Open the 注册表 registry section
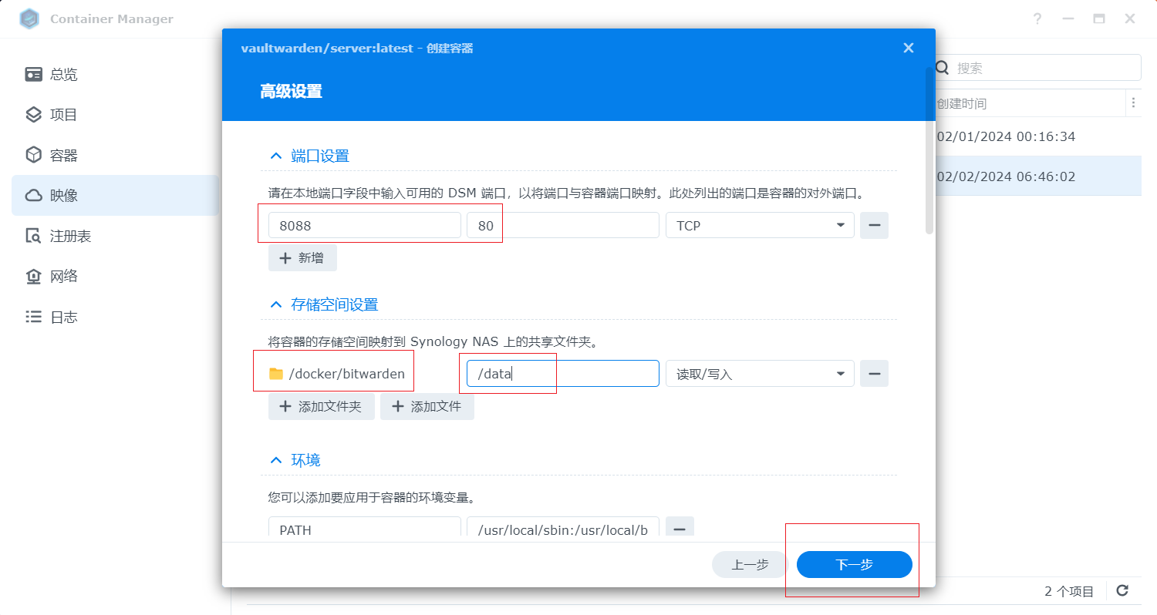 pos(115,236)
